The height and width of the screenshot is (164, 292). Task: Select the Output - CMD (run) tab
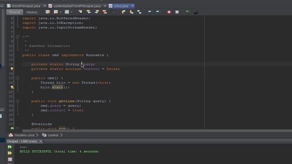pyautogui.click(x=22, y=141)
